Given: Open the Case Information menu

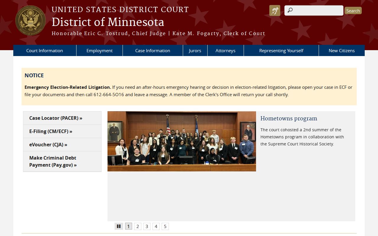Looking at the screenshot, I should (153, 50).
